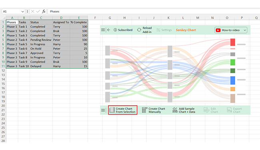This screenshot has height=150, width=260.
Task: Select the 'Approved' cell
Action: pos(41,53)
